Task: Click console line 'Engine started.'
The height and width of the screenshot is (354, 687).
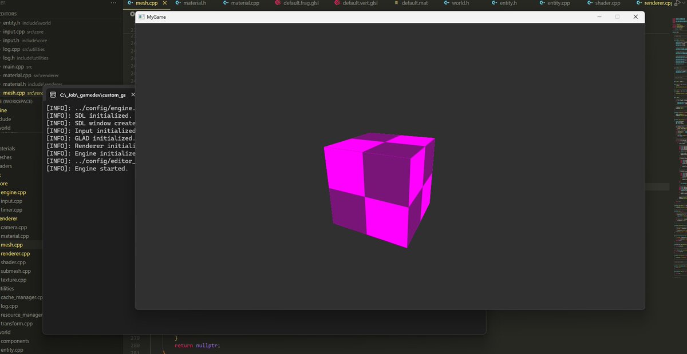Action: coord(87,169)
